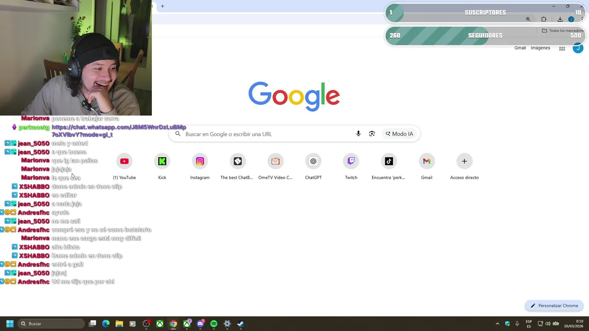Follow the Gmail link in page header
This screenshot has width=589, height=331.
pos(520,48)
